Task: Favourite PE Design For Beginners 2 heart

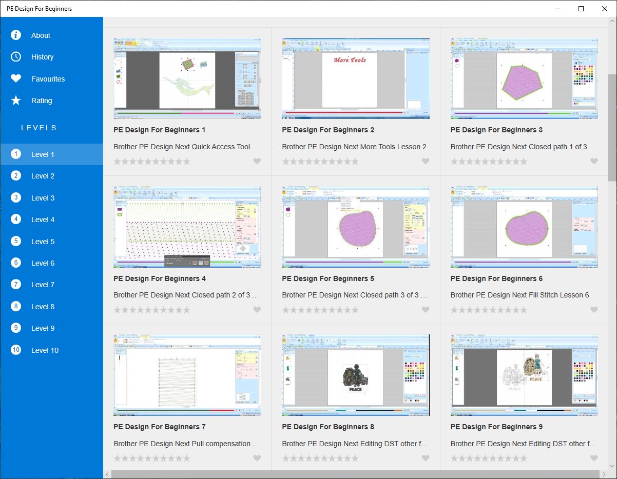Action: (x=426, y=162)
